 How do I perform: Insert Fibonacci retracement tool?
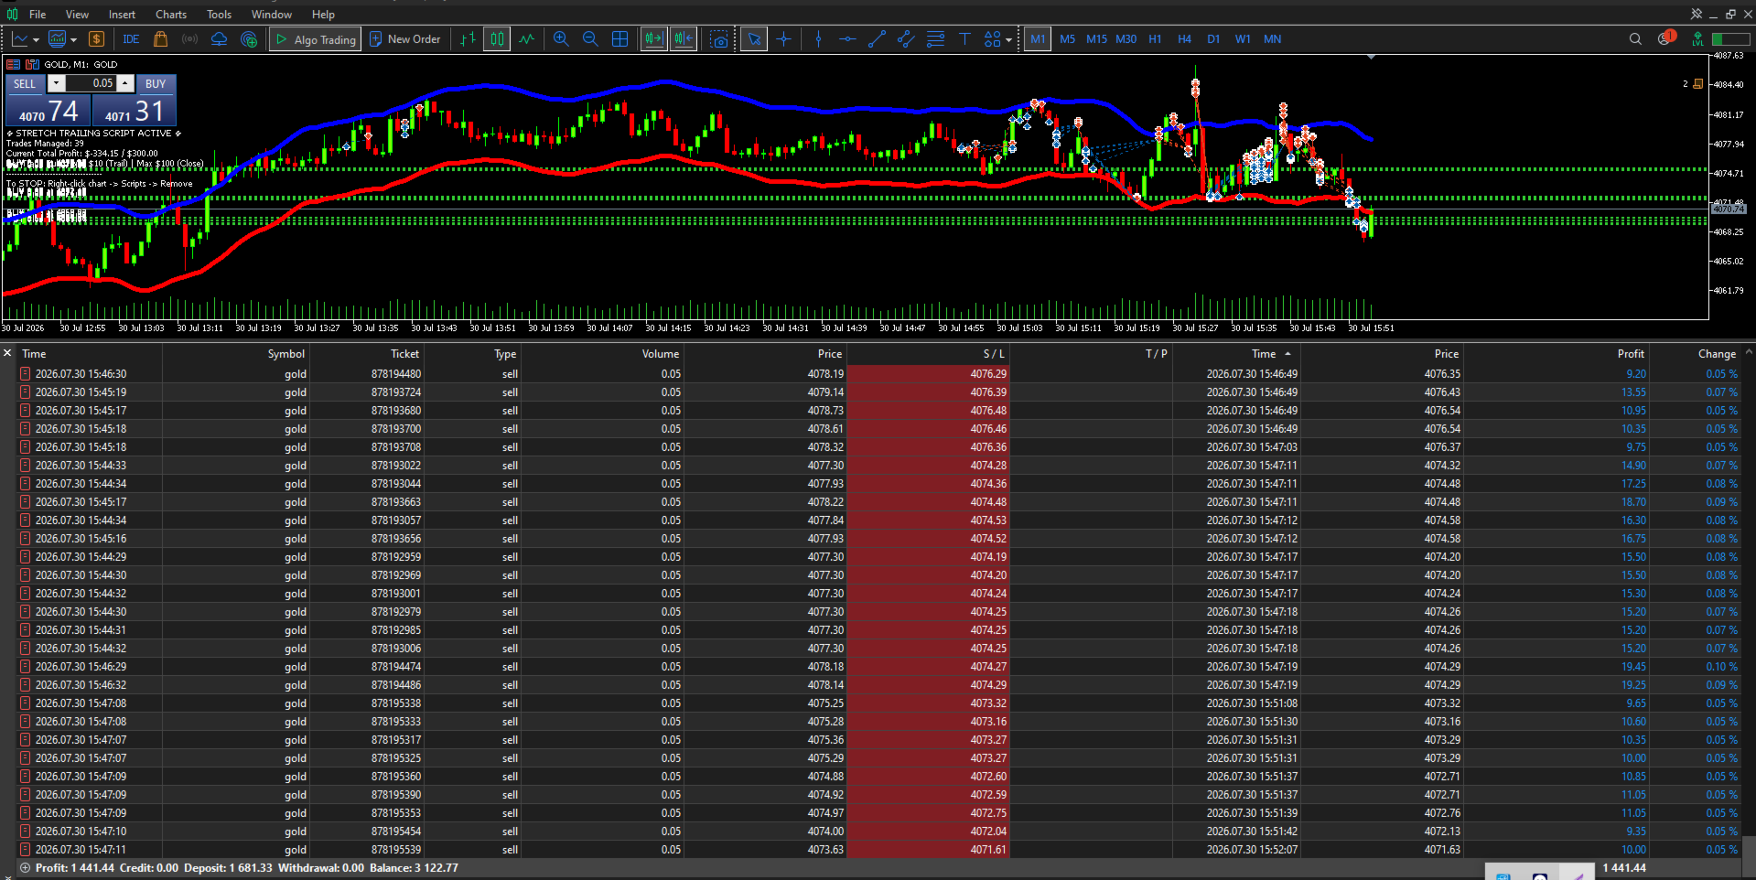coord(935,39)
